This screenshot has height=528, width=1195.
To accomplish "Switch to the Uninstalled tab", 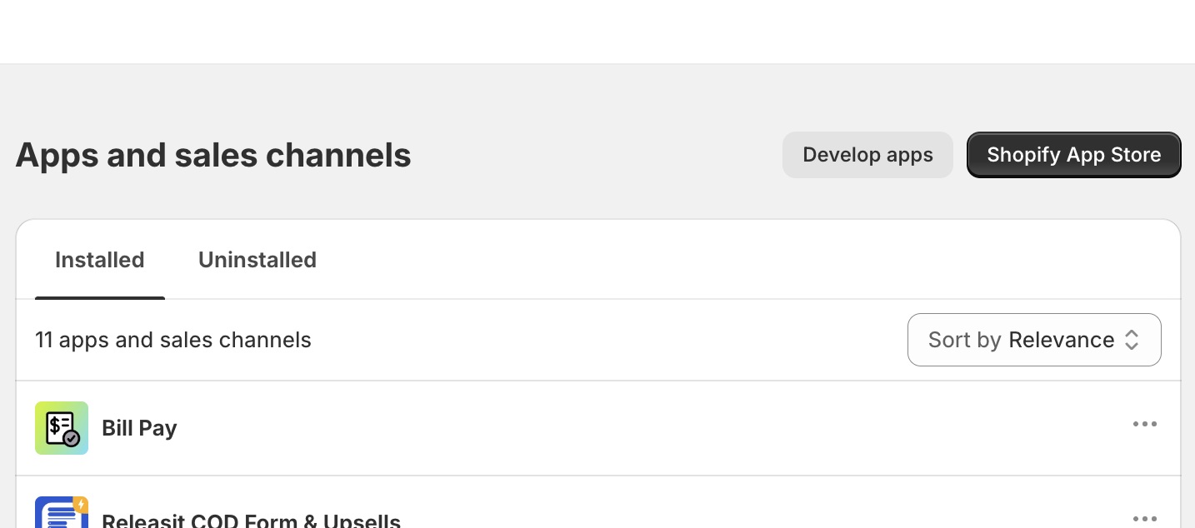I will [x=257, y=260].
